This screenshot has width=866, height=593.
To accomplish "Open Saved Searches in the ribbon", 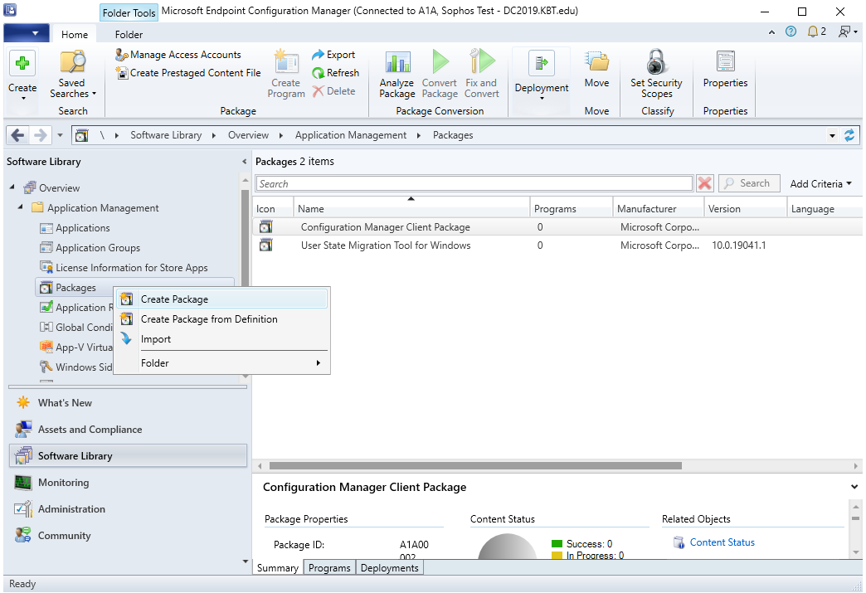I will click(x=72, y=74).
